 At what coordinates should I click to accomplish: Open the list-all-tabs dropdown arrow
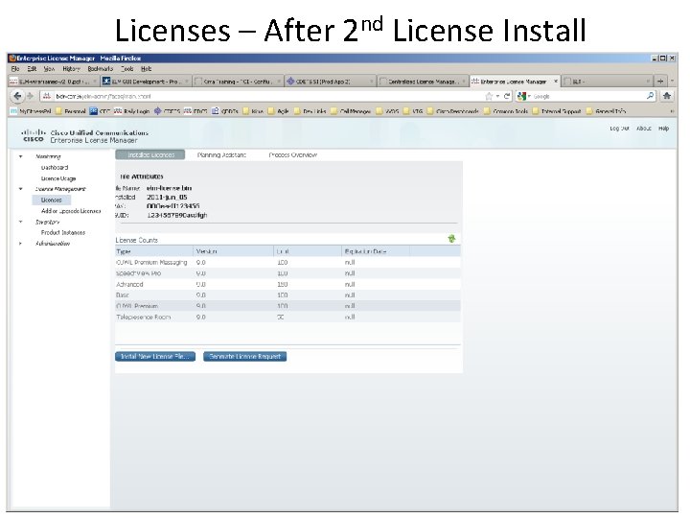point(672,81)
